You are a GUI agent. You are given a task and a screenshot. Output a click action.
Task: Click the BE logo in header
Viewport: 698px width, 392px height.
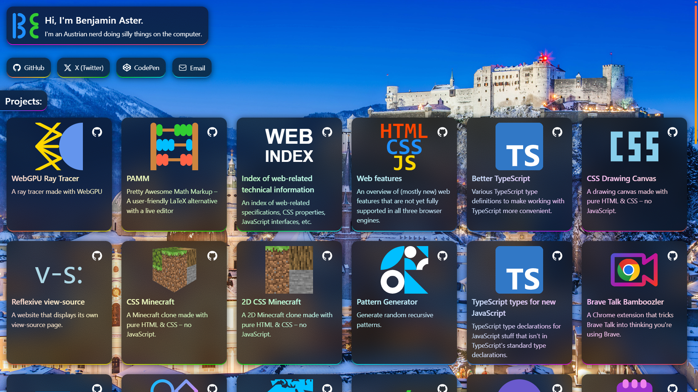pos(25,26)
